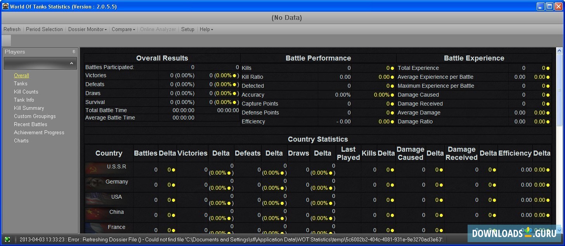Open Kill Summary view
Screen dimensions: 565x246
click(29, 108)
